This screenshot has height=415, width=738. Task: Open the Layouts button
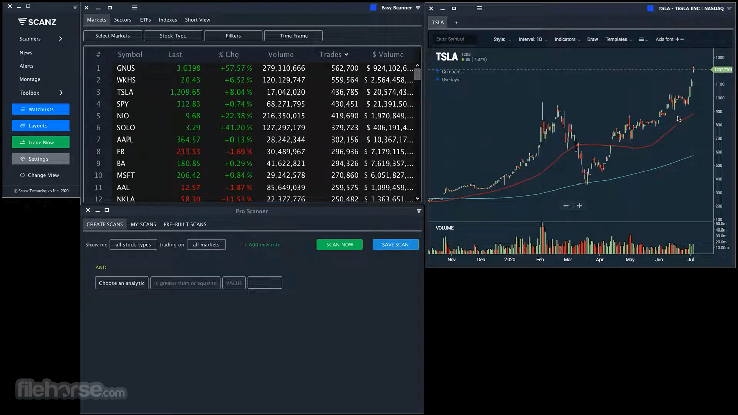point(40,126)
